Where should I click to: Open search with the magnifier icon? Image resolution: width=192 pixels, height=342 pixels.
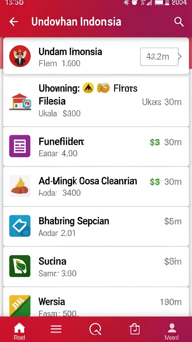click(x=179, y=22)
